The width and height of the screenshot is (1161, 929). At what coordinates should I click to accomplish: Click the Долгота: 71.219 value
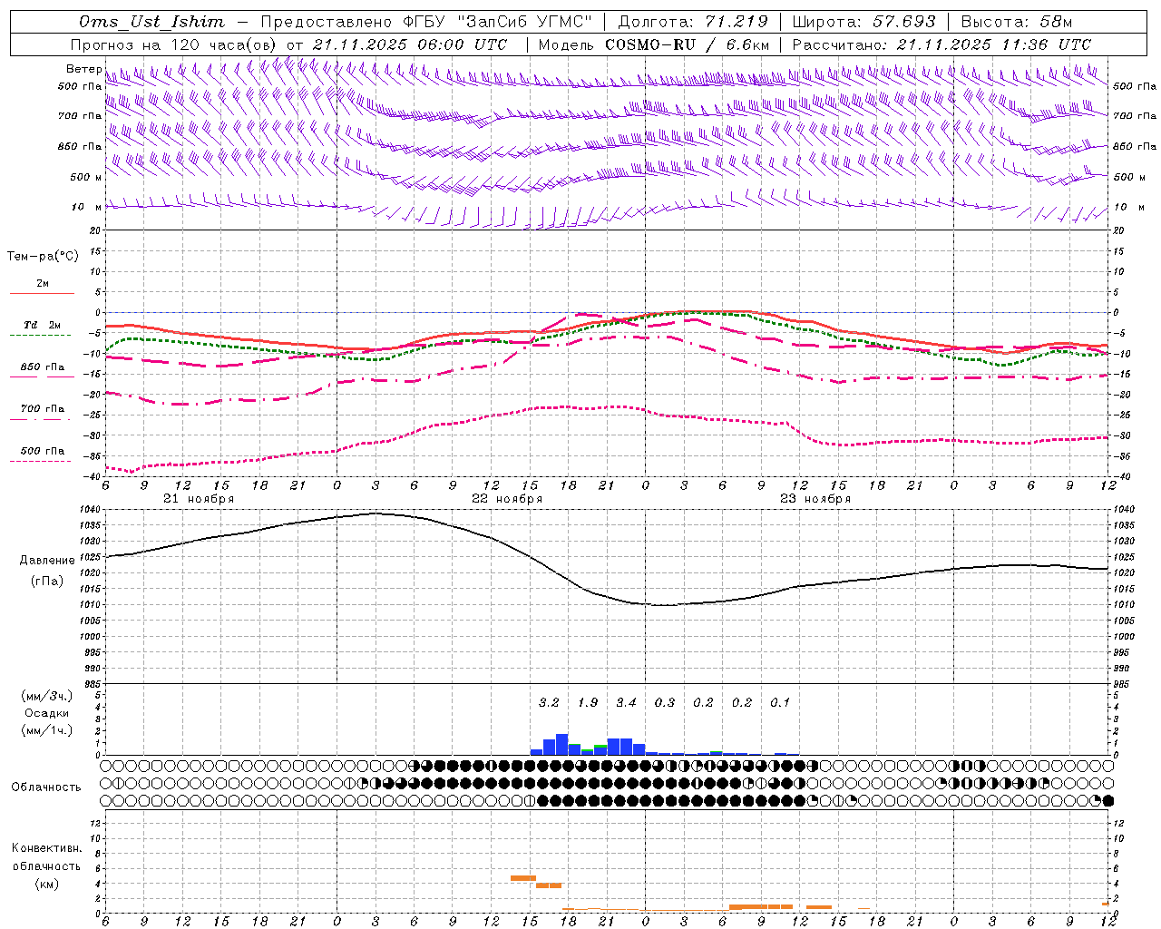693,22
